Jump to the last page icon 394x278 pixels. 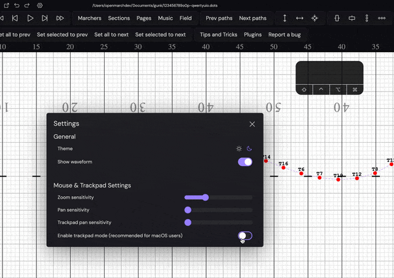[x=60, y=18]
